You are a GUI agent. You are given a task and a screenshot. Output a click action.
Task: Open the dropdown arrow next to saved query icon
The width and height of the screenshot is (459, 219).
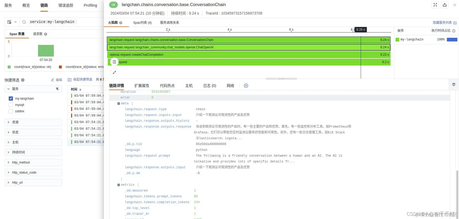pyautogui.click(x=15, y=22)
